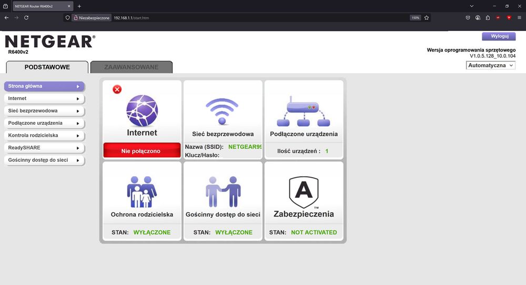Select Gościnny dostęp do sieci in sidebar
Screen dimensions: 526x285
44,160
